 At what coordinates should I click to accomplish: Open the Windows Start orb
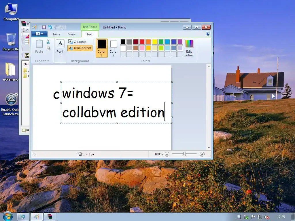pyautogui.click(x=8, y=216)
